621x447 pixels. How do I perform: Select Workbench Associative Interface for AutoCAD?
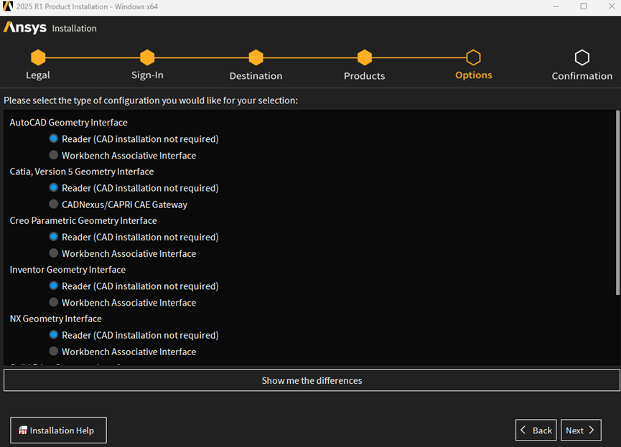[53, 155]
